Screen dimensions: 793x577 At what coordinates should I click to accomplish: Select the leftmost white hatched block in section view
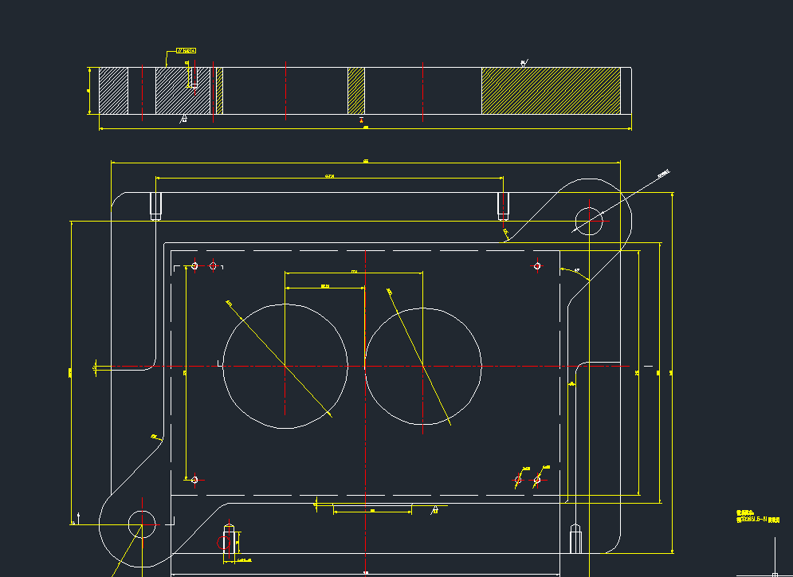tap(113, 91)
